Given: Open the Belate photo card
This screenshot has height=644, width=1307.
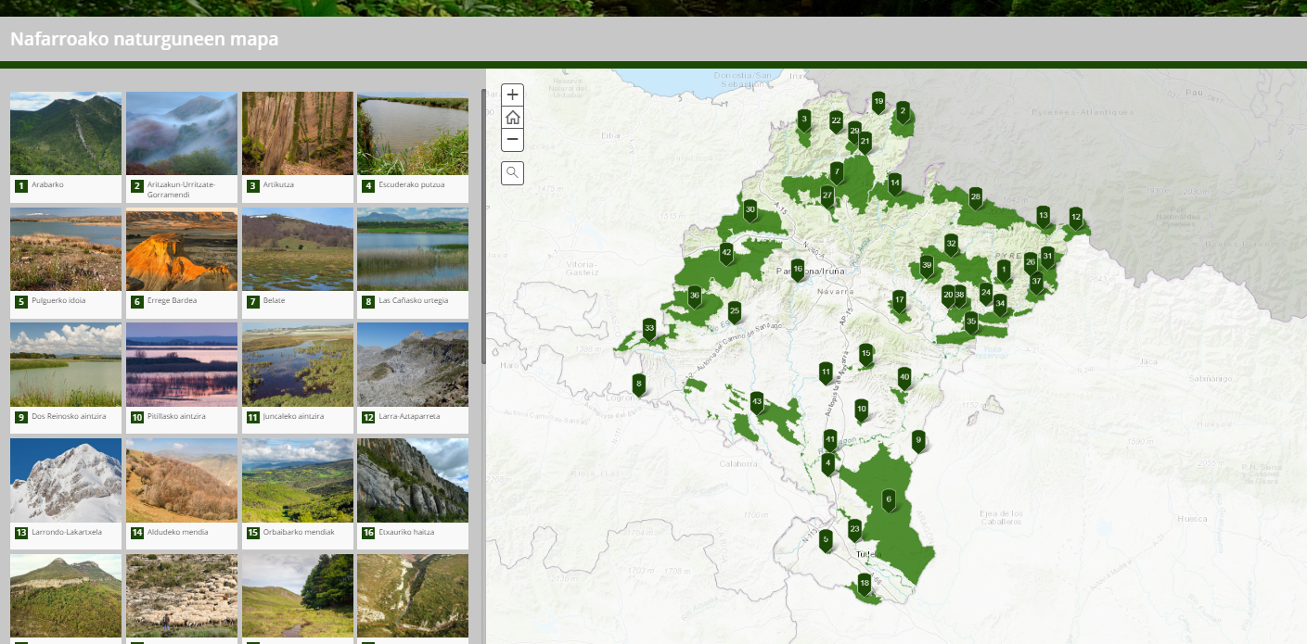Looking at the screenshot, I should [297, 262].
